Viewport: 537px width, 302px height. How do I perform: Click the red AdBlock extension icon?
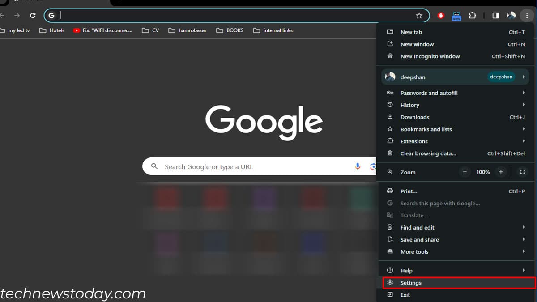[x=440, y=15]
